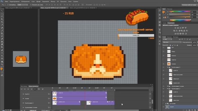Toggle the Автовыбор checkbox
Screen dimensions: 198x111
tap(8, 5)
